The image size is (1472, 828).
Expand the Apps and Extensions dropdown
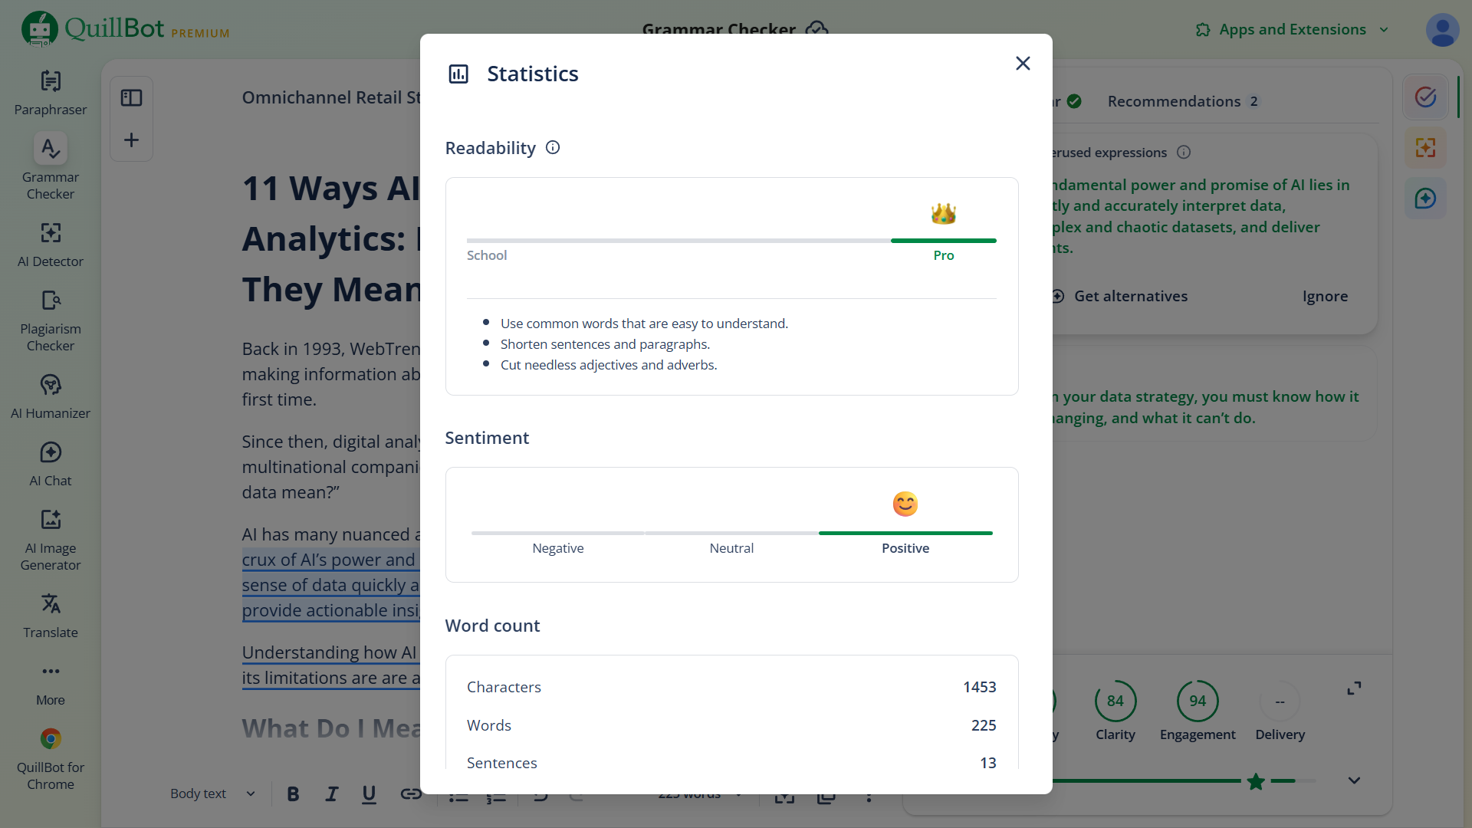pos(1291,29)
